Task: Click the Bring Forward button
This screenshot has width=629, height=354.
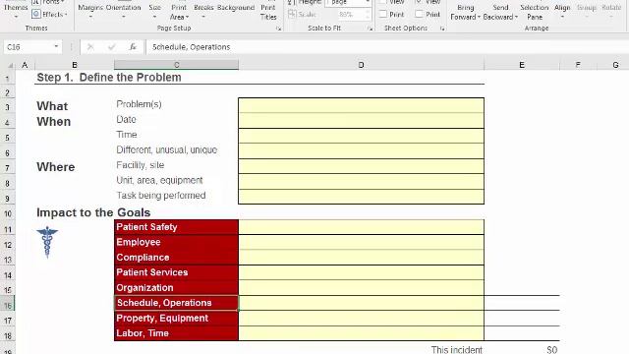Action: pos(465,11)
